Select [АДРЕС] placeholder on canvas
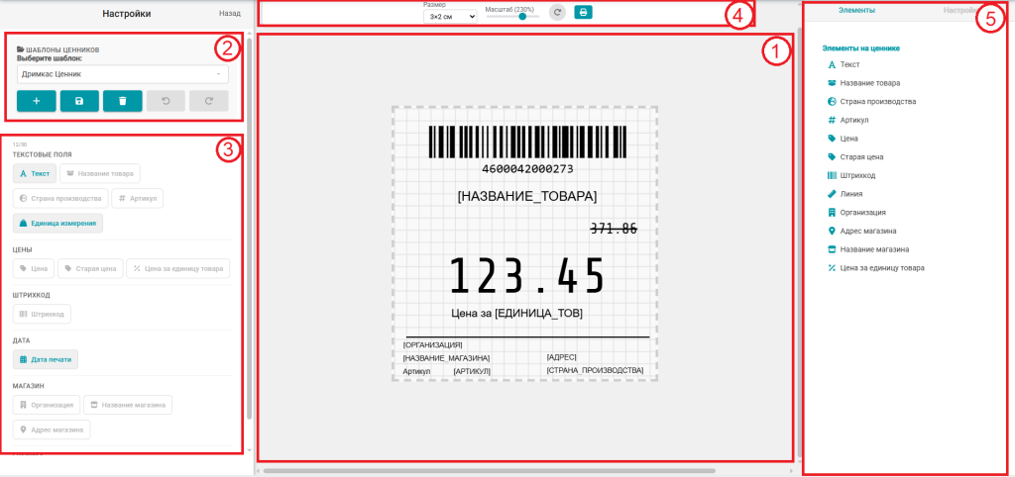The height and width of the screenshot is (477, 1015). [x=561, y=357]
